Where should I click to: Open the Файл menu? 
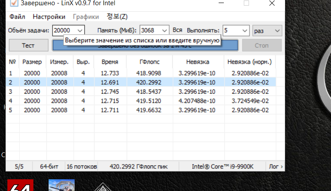point(17,16)
